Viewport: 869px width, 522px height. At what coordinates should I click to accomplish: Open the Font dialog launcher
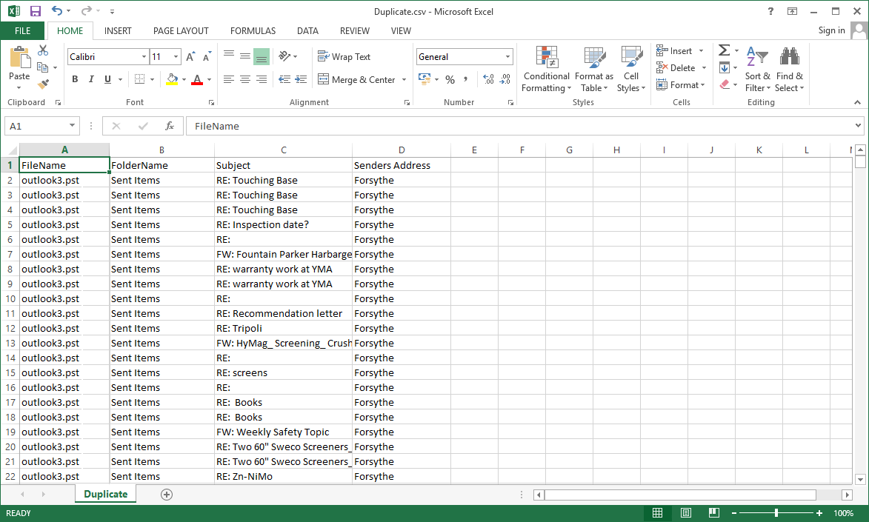[x=211, y=102]
